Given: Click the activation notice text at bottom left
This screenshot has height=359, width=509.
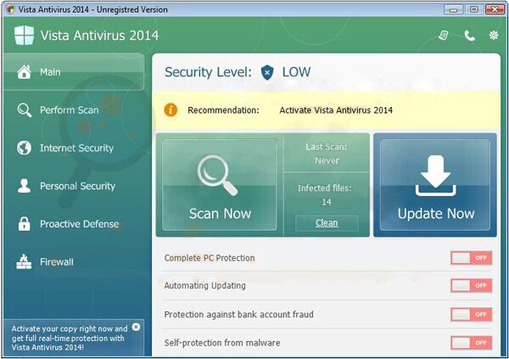Looking at the screenshot, I should [x=70, y=338].
